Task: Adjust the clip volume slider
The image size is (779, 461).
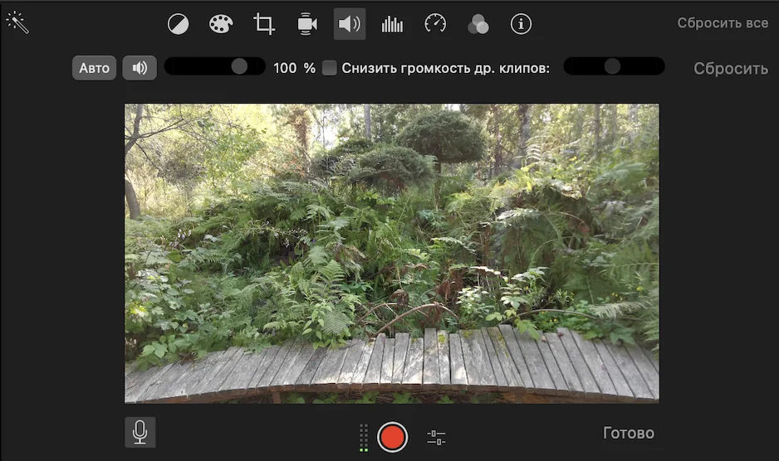Action: click(214, 66)
